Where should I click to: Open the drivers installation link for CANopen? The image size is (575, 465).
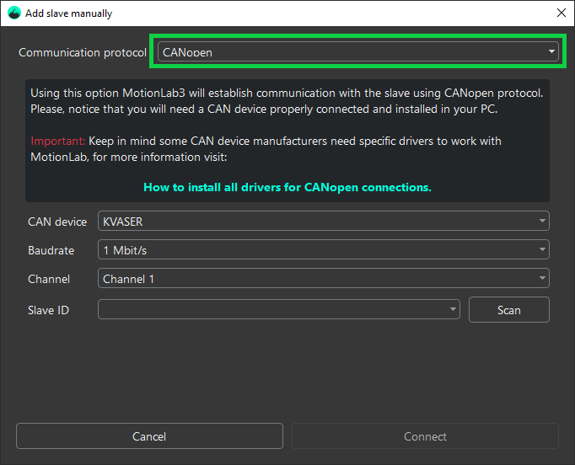287,187
